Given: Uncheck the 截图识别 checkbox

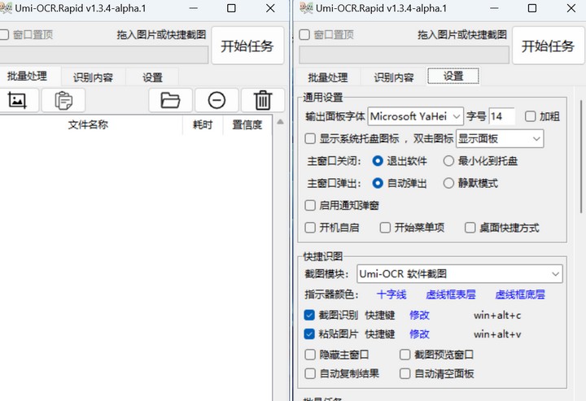Looking at the screenshot, I should tap(310, 315).
